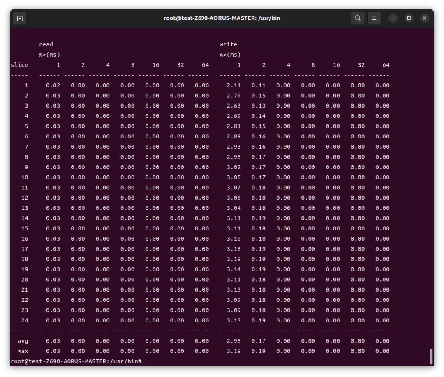Click the terminal scrollbar thumb
444x377 pixels.
tap(431, 356)
